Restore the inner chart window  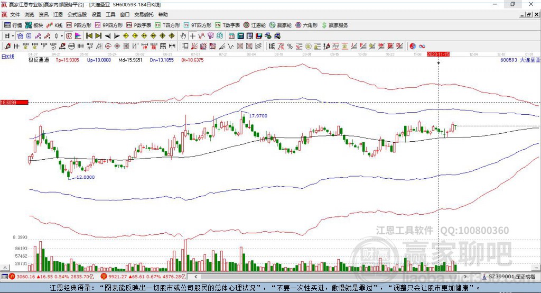[529, 14]
